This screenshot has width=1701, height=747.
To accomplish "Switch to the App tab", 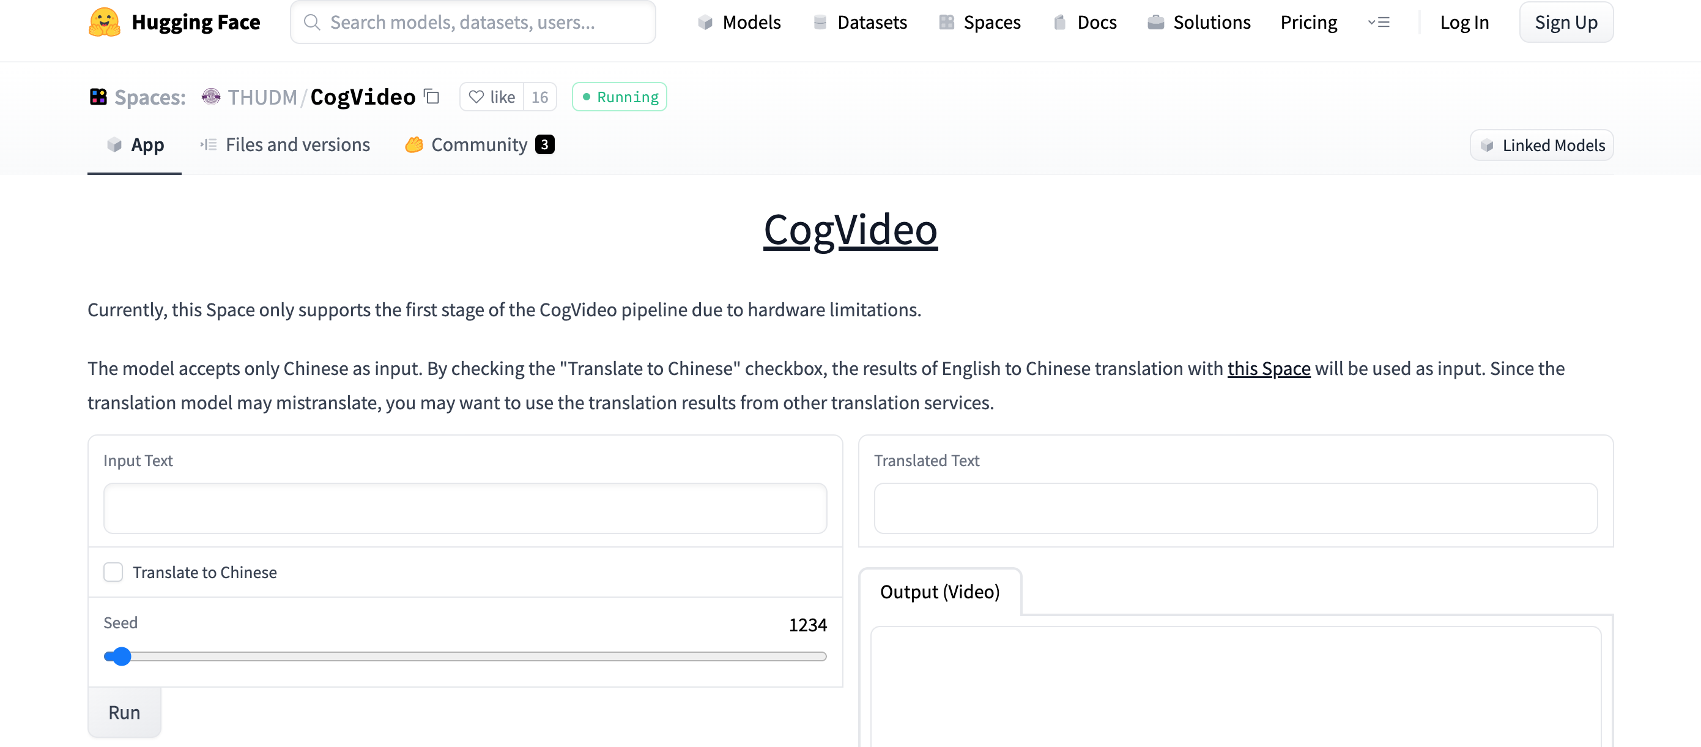I will click(x=135, y=146).
